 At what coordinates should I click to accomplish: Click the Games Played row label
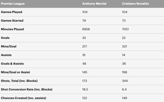(12, 12)
